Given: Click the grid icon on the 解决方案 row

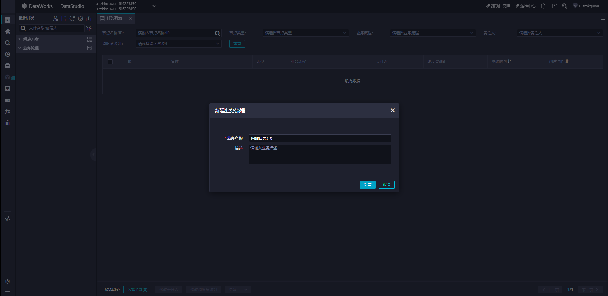Looking at the screenshot, I should pos(90,39).
